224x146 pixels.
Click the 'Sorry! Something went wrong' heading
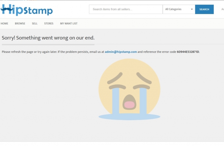tap(48, 38)
